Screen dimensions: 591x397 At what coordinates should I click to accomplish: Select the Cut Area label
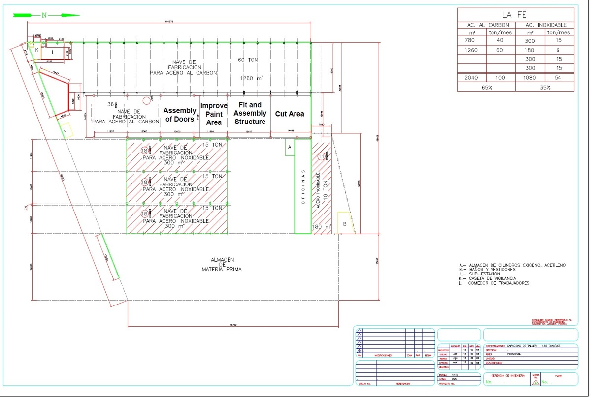click(x=290, y=114)
